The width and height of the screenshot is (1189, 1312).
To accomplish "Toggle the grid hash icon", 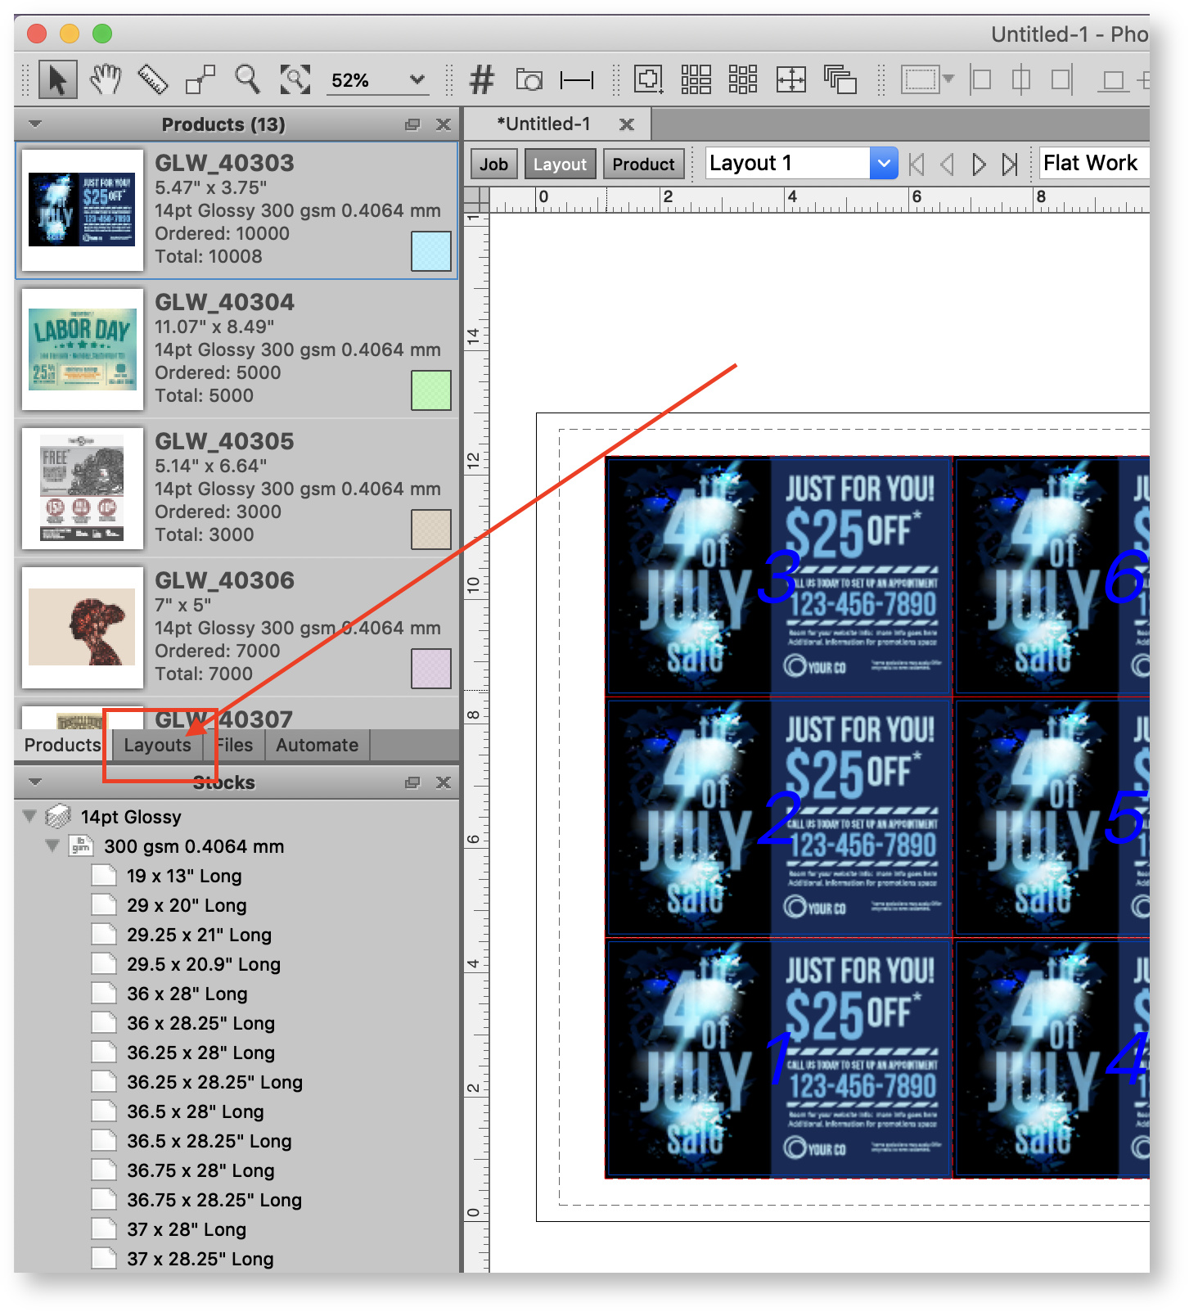I will [481, 79].
